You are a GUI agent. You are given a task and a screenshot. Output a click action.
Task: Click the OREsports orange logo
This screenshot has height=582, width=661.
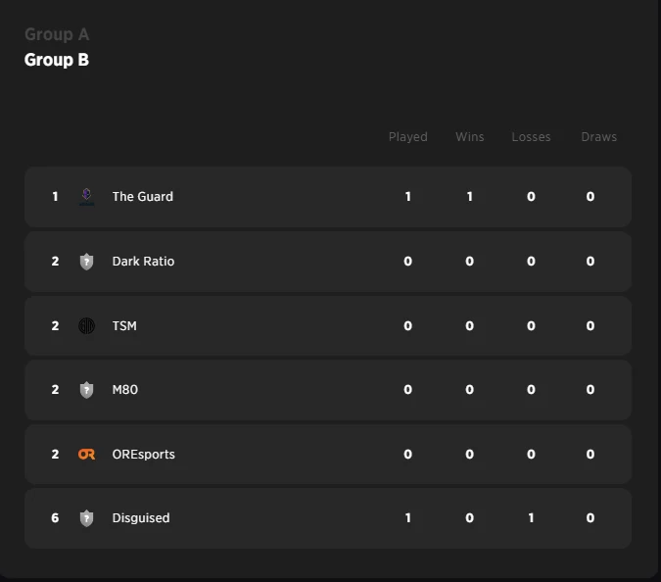(86, 455)
